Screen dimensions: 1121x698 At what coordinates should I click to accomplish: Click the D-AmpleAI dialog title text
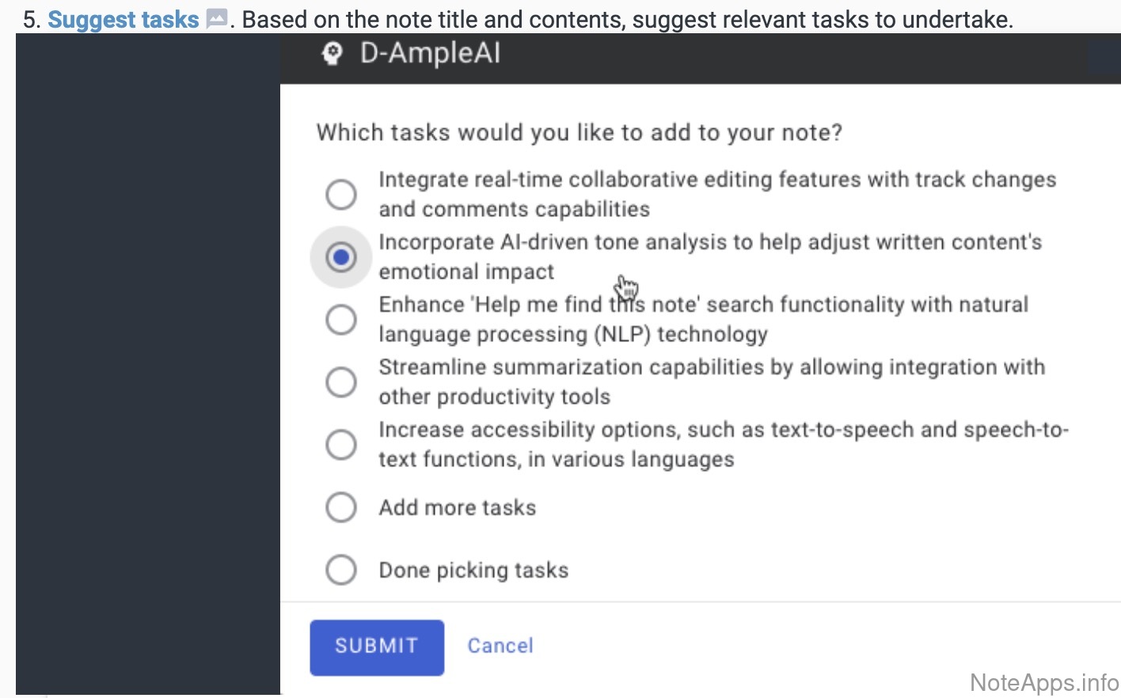(x=430, y=54)
